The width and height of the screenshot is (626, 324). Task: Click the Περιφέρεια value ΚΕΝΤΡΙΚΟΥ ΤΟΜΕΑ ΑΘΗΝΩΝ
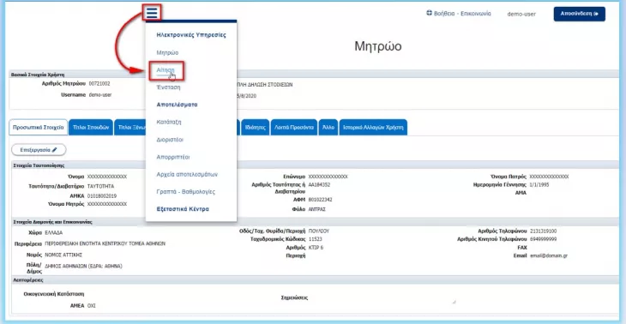[x=105, y=243]
